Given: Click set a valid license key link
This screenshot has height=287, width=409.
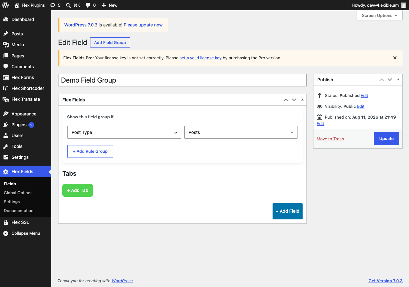Looking at the screenshot, I should tap(200, 58).
